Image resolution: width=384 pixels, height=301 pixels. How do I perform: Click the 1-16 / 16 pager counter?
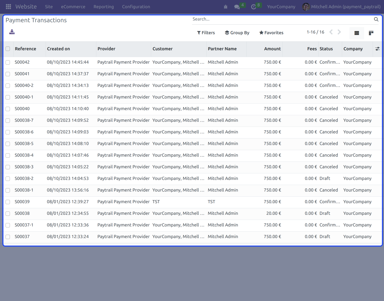tap(315, 32)
